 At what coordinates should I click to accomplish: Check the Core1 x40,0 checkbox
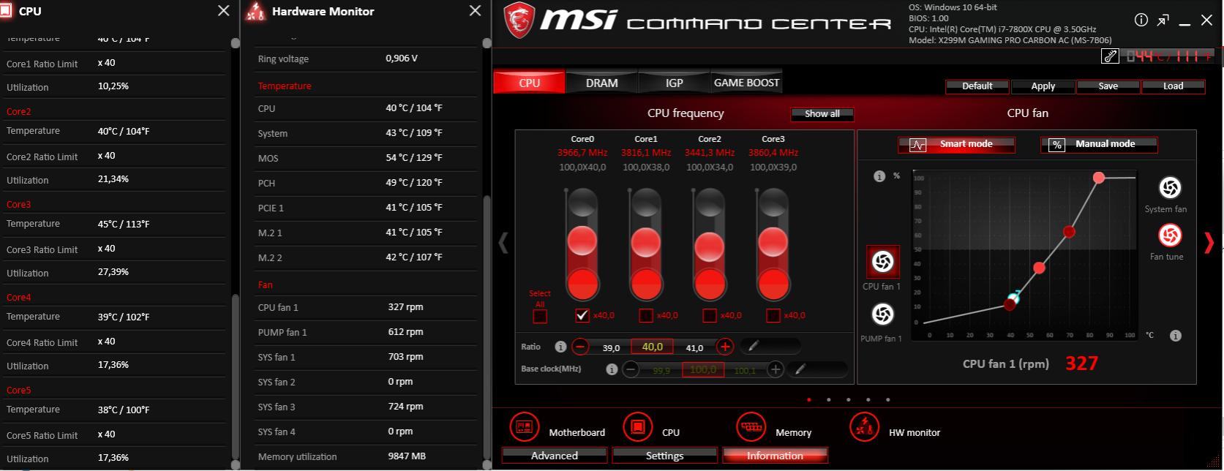click(x=645, y=315)
